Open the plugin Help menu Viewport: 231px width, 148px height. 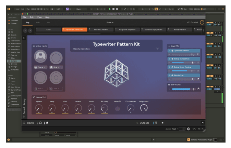coord(47,17)
